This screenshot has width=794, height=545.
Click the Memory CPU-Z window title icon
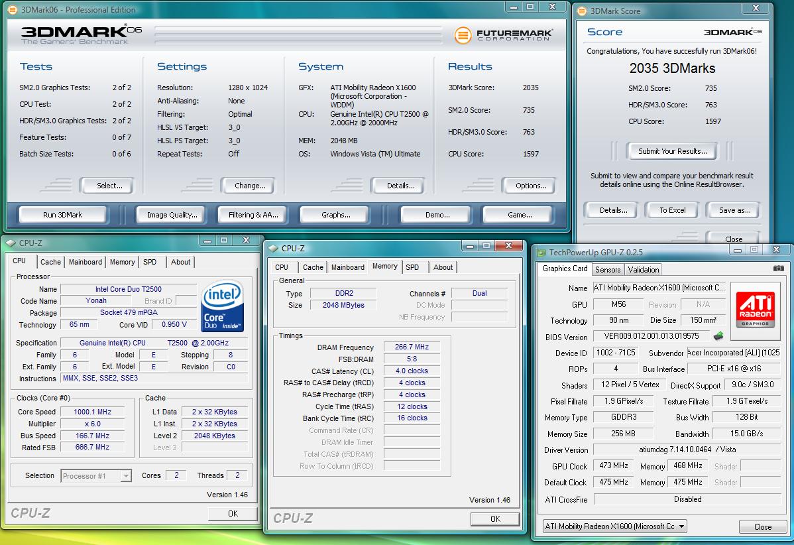pyautogui.click(x=274, y=248)
